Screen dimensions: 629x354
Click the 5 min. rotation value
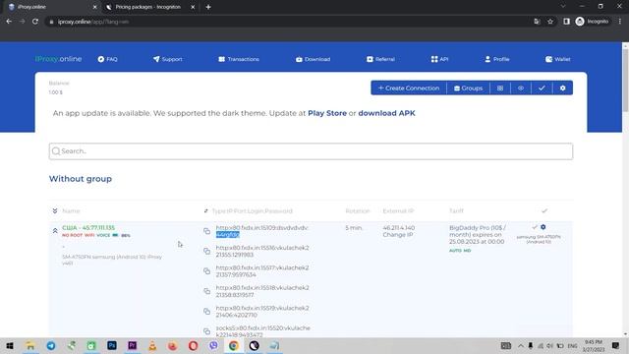(354, 227)
